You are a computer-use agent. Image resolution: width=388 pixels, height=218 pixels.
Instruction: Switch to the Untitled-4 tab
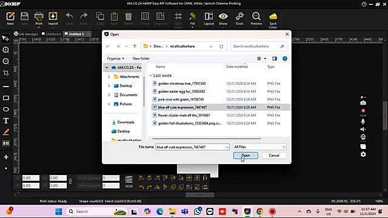coord(51,34)
